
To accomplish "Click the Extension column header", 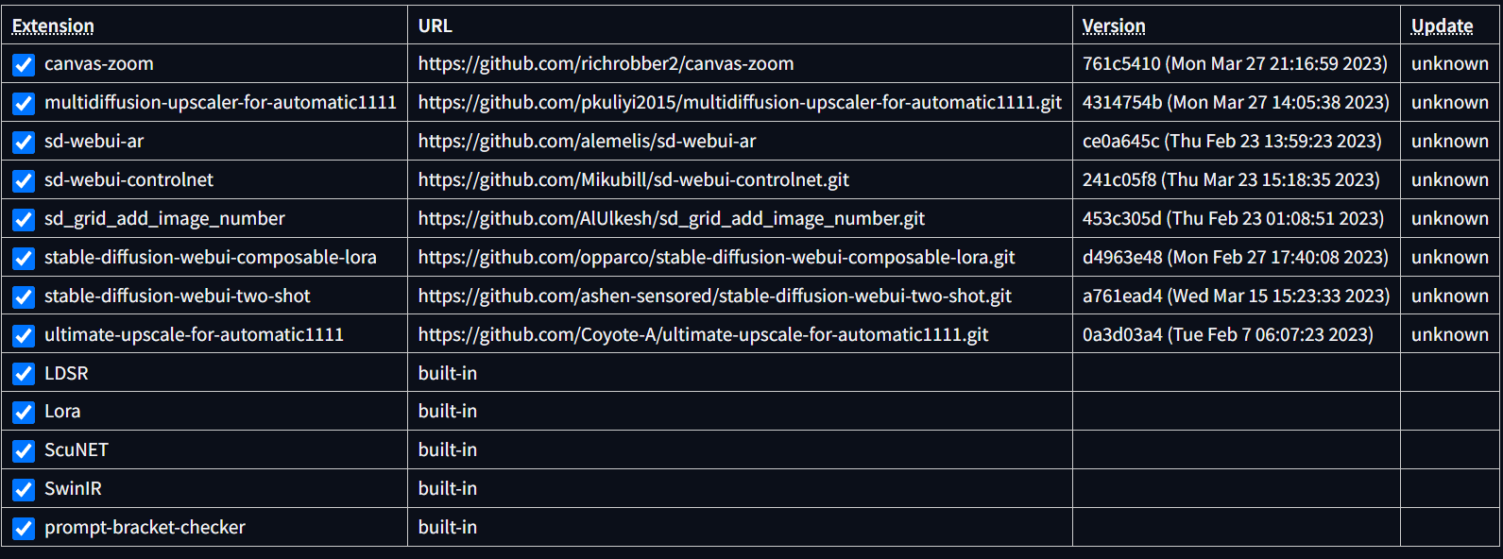I will point(53,25).
